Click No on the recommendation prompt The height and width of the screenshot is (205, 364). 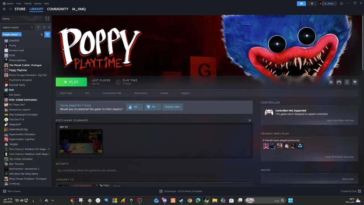153,107
